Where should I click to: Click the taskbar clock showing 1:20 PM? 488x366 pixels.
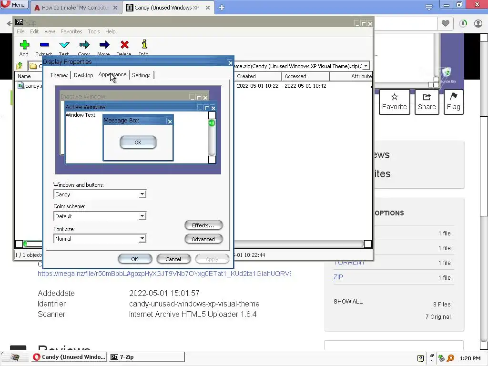click(470, 358)
